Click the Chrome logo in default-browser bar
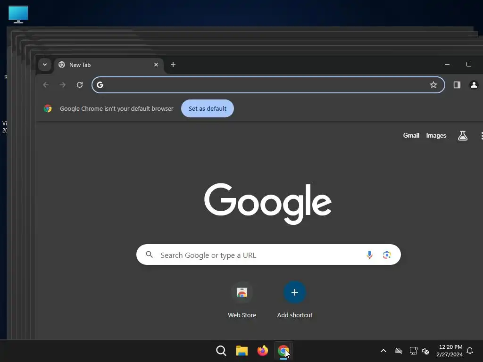Image resolution: width=483 pixels, height=362 pixels. coord(48,108)
